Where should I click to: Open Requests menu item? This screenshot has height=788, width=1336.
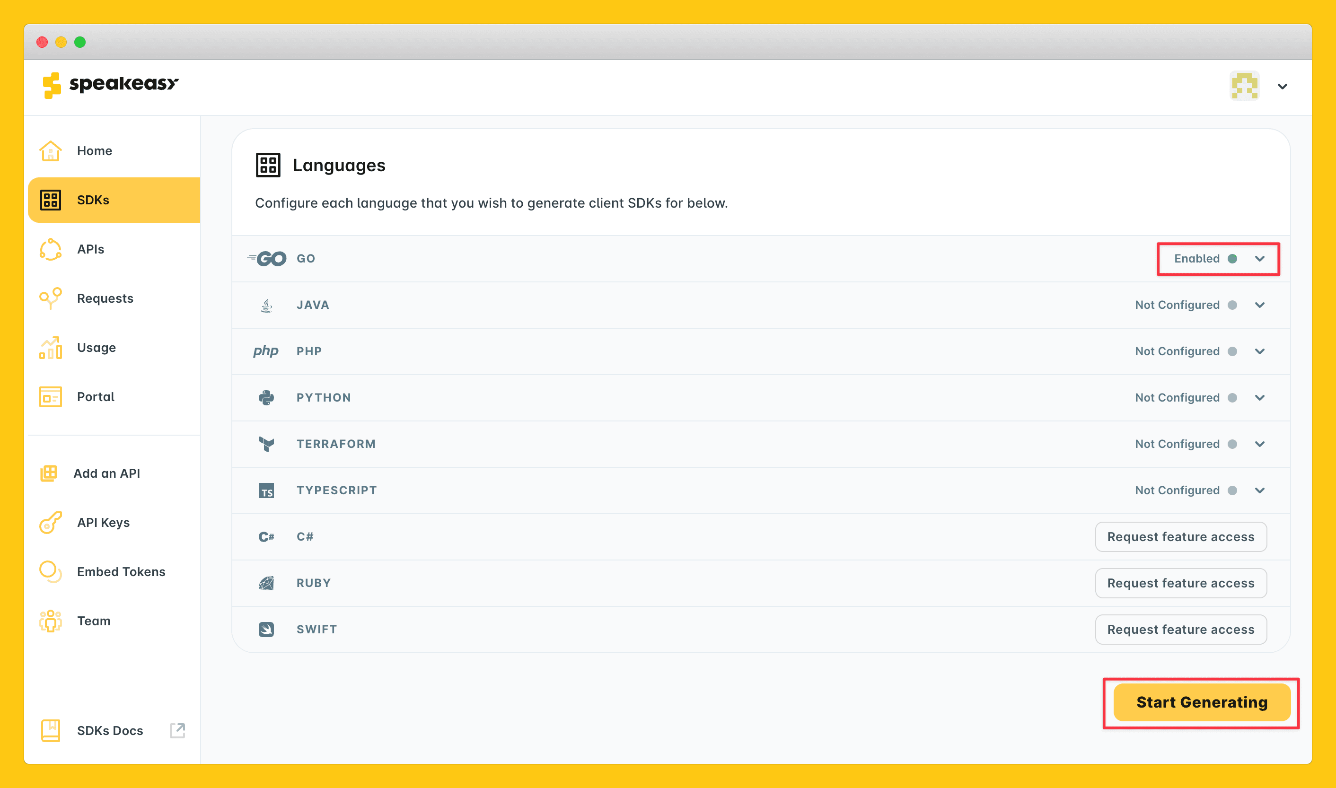click(114, 298)
